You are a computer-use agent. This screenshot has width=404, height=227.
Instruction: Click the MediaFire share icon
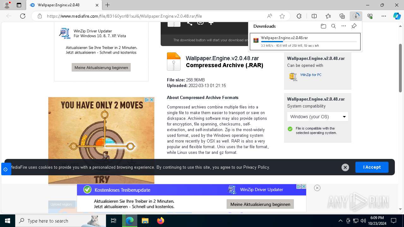point(189,23)
